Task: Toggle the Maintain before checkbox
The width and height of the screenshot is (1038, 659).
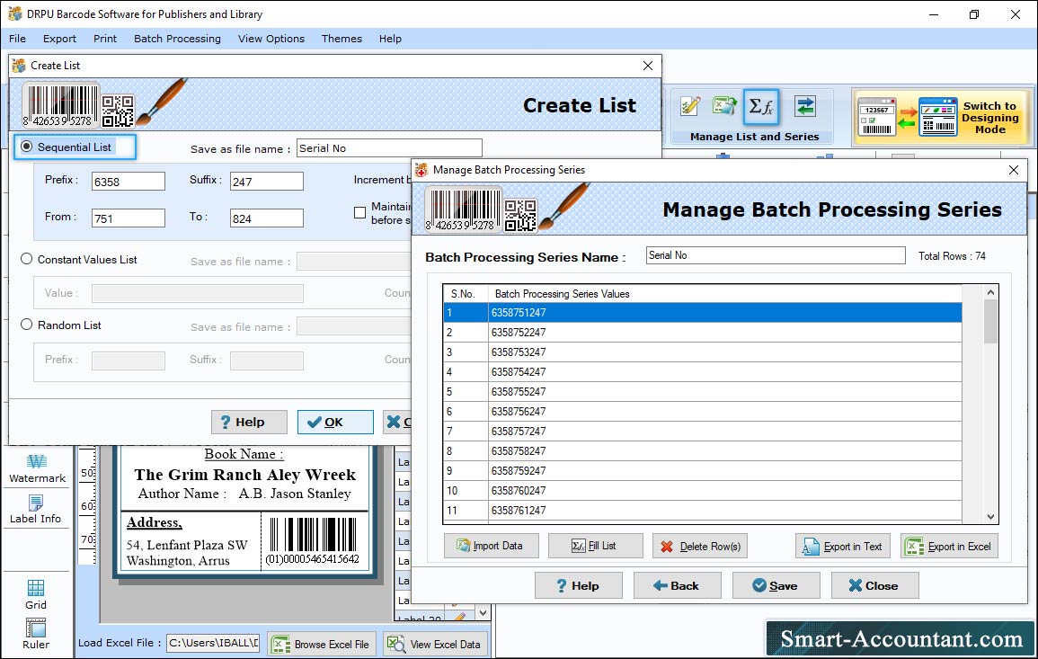Action: coord(359,212)
